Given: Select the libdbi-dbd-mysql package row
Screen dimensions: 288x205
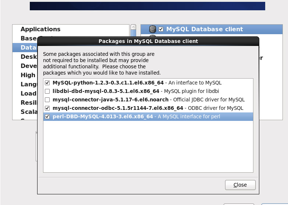Looking at the screenshot, I should tap(148, 91).
